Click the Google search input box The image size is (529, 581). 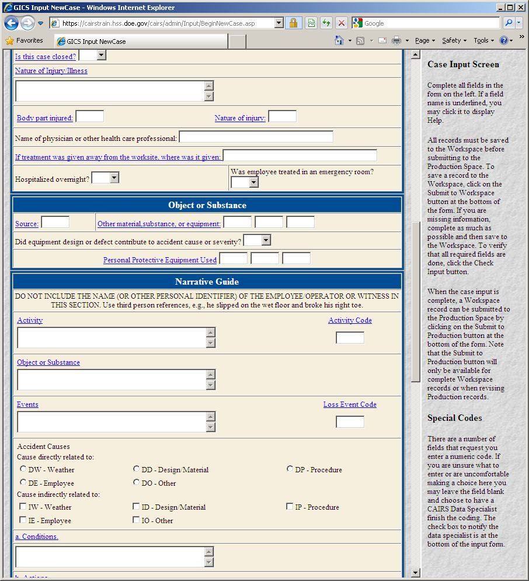coord(431,23)
